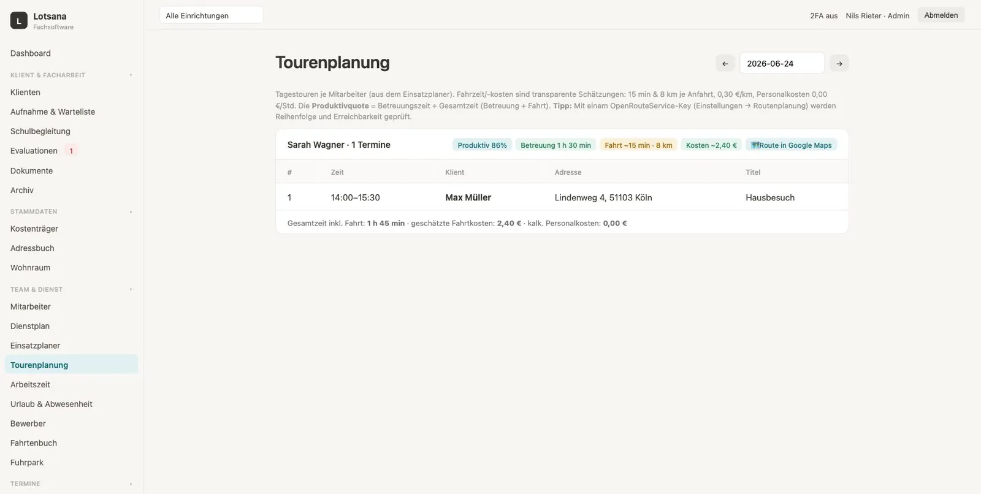The height and width of the screenshot is (494, 981).
Task: Click the Produktiv 86% badge
Action: (482, 145)
